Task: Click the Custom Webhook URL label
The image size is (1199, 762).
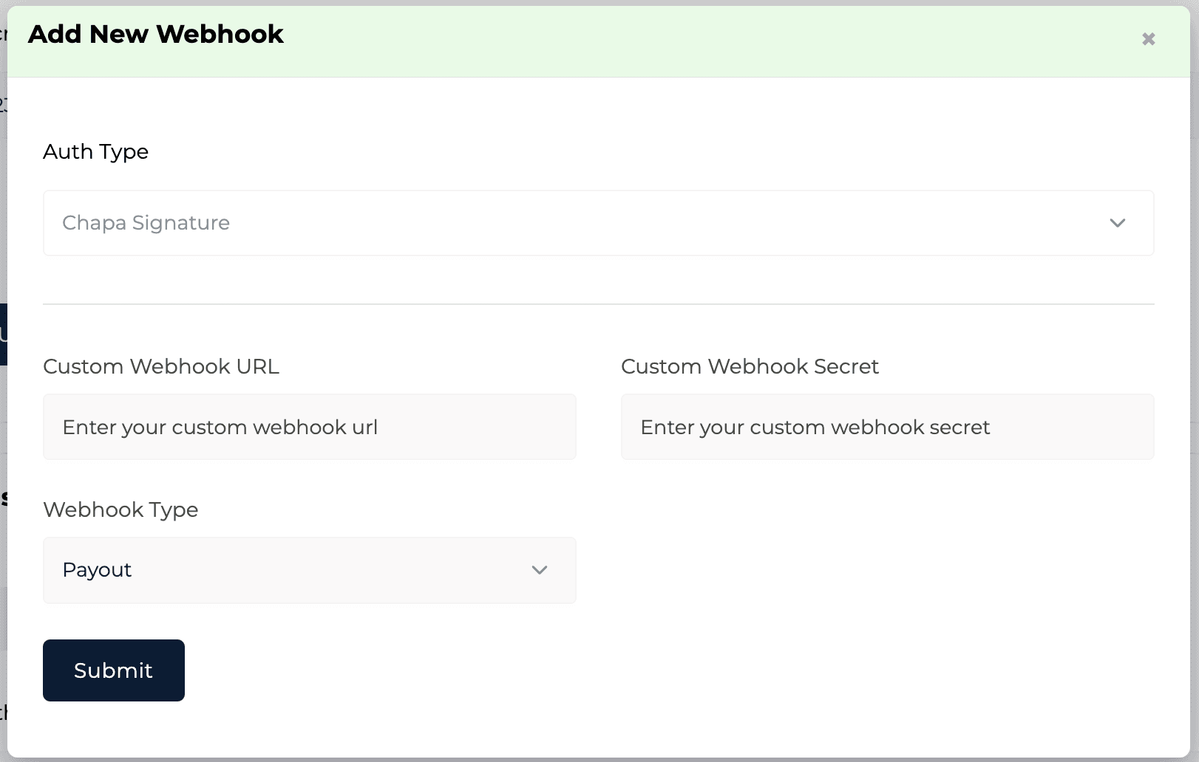Action: [x=161, y=366]
